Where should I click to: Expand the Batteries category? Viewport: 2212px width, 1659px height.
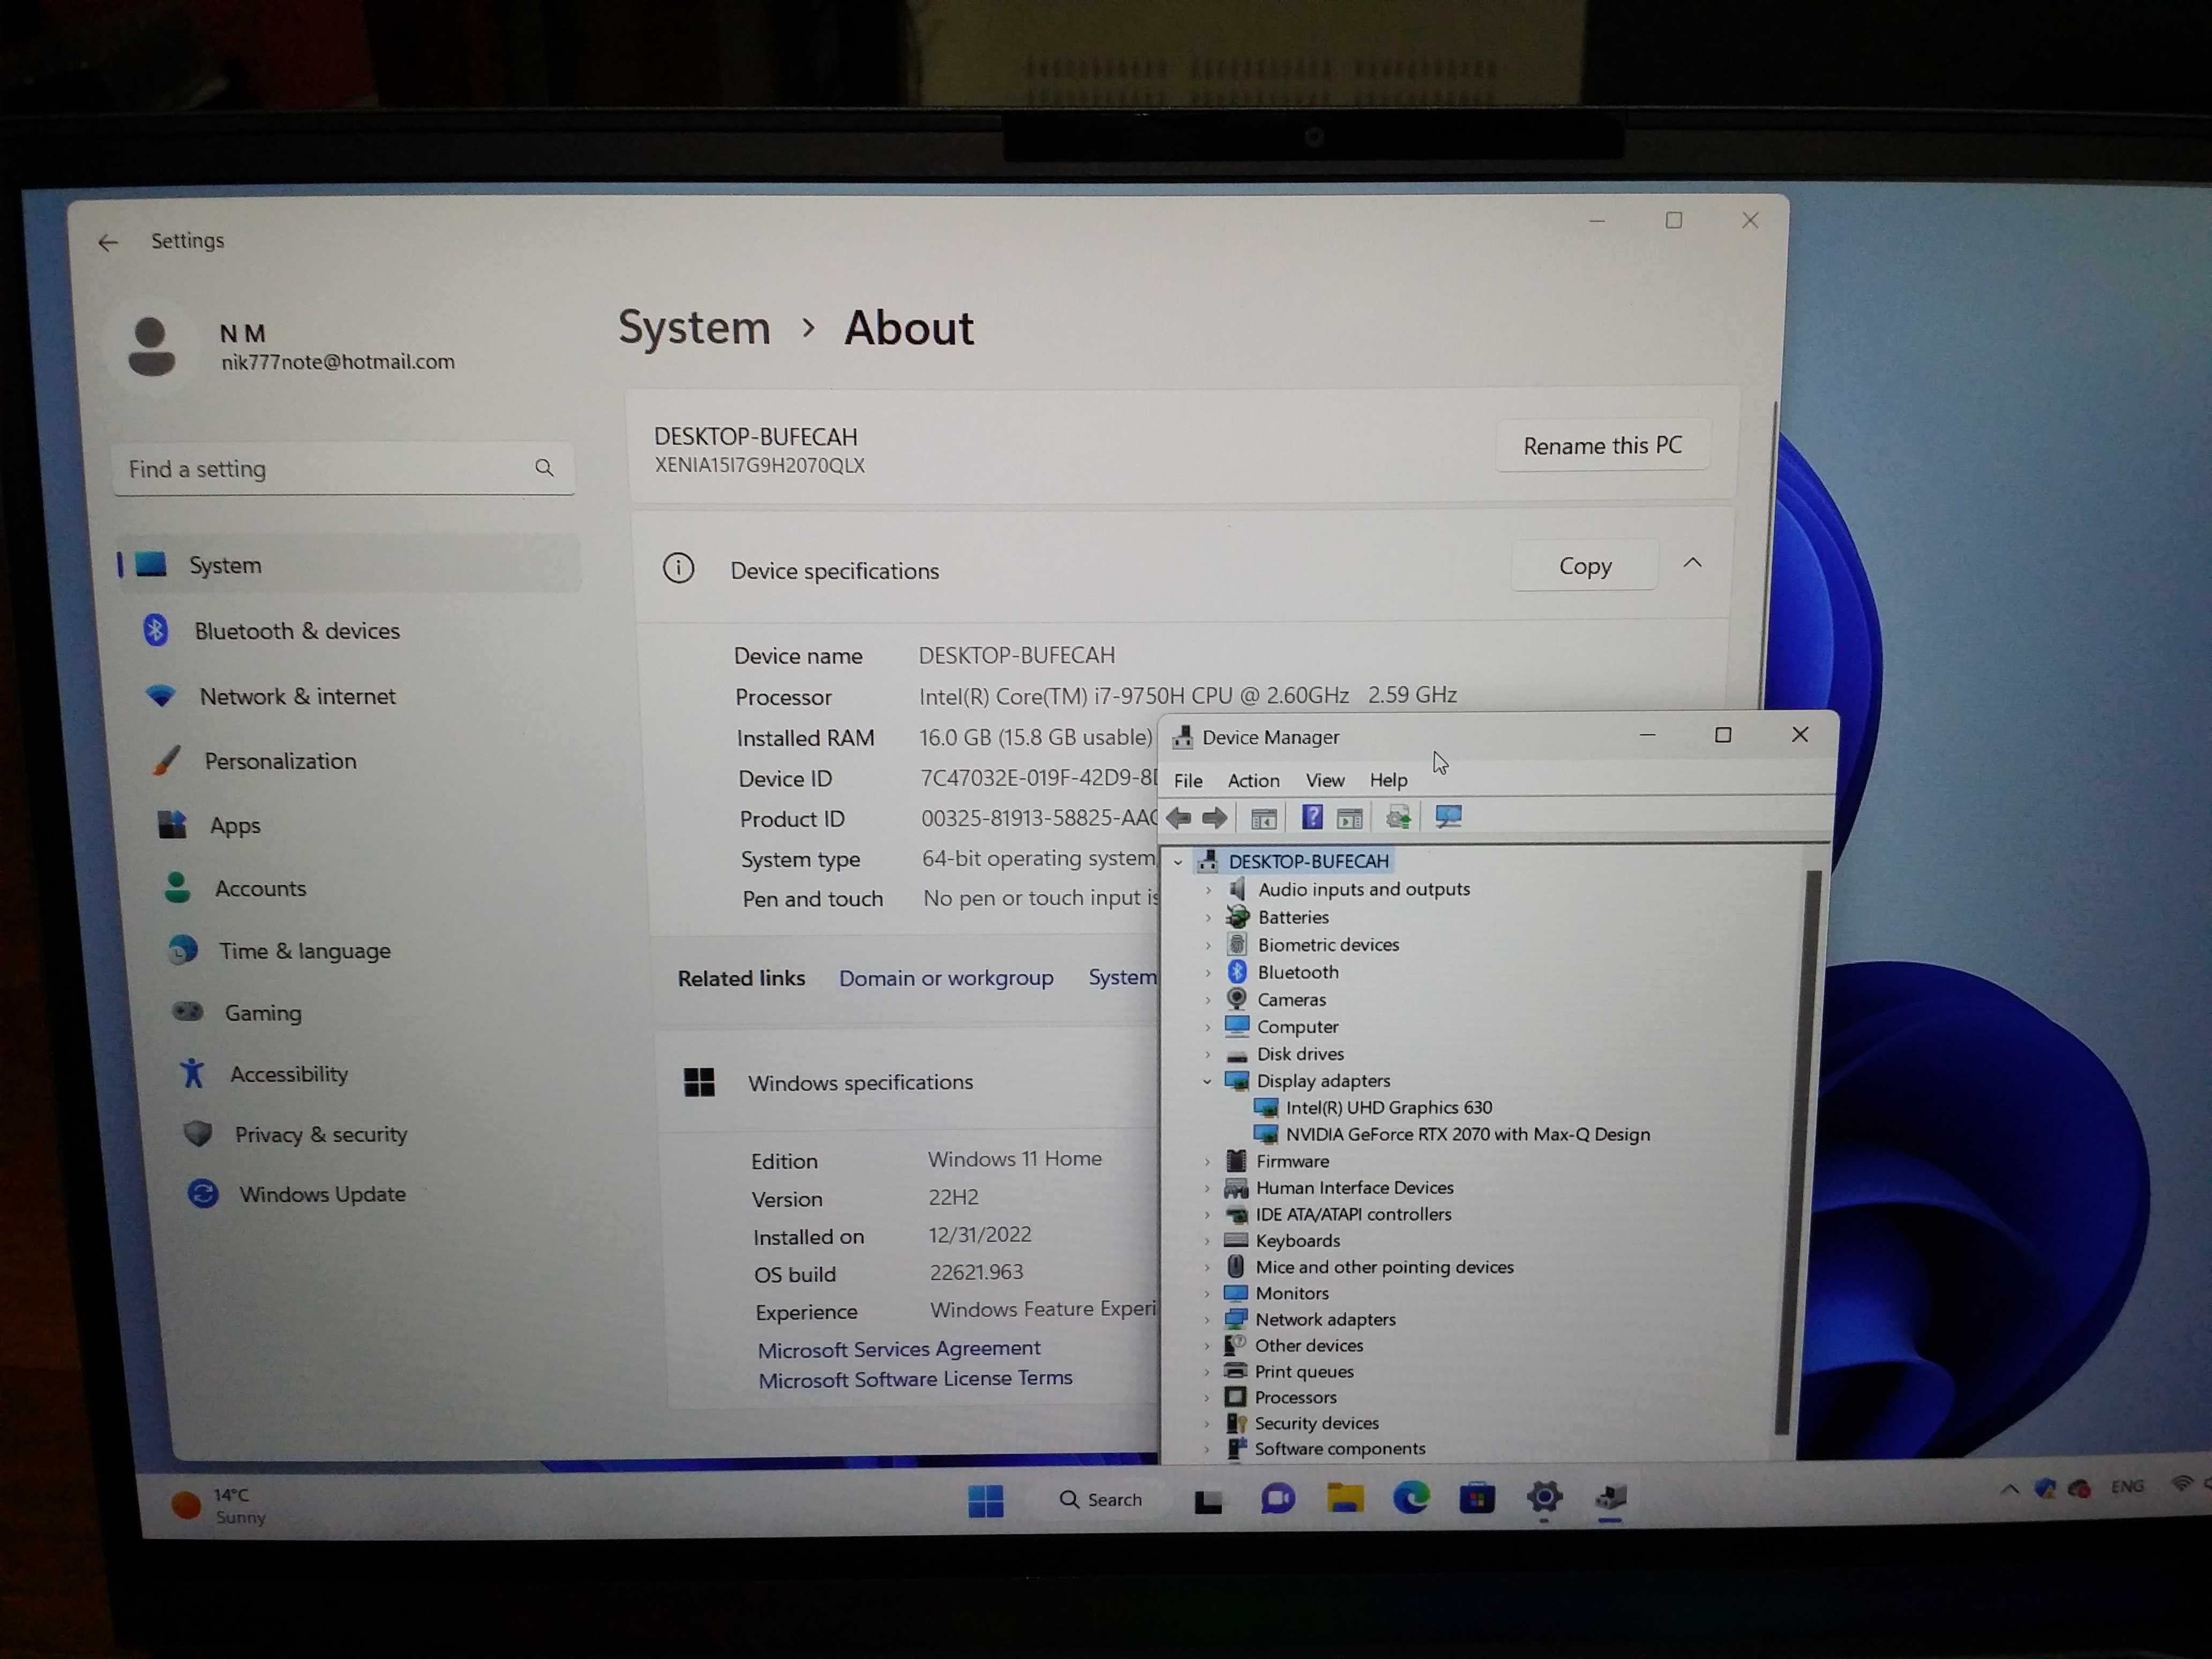pyautogui.click(x=1208, y=917)
